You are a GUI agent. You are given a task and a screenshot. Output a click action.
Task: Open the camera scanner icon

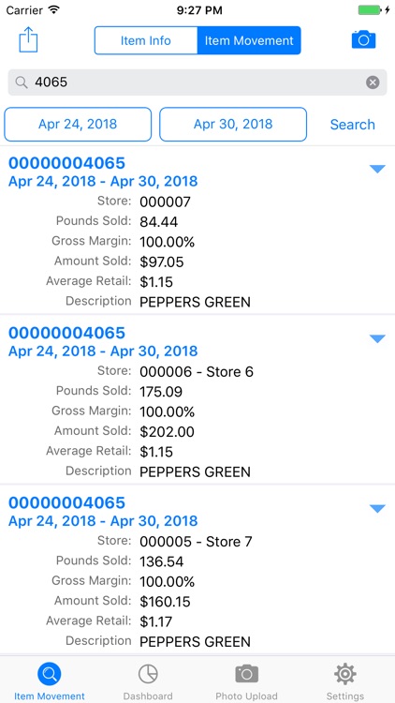tap(364, 40)
